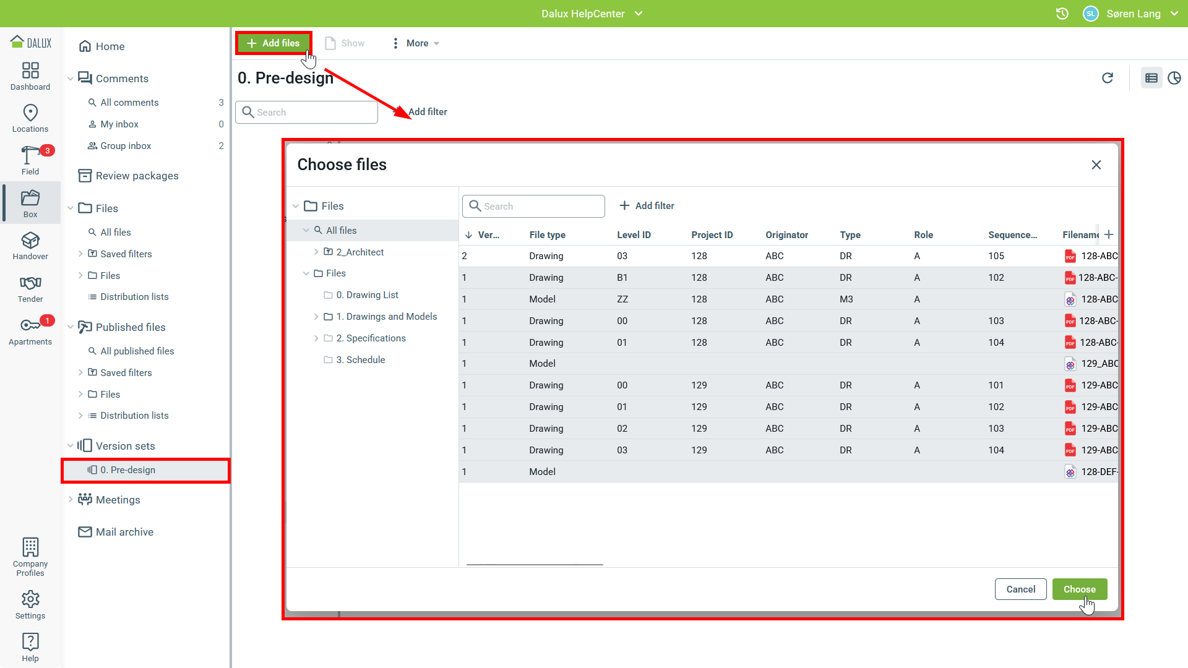Sort by the Ver... column arrow
This screenshot has width=1188, height=668.
[469, 235]
